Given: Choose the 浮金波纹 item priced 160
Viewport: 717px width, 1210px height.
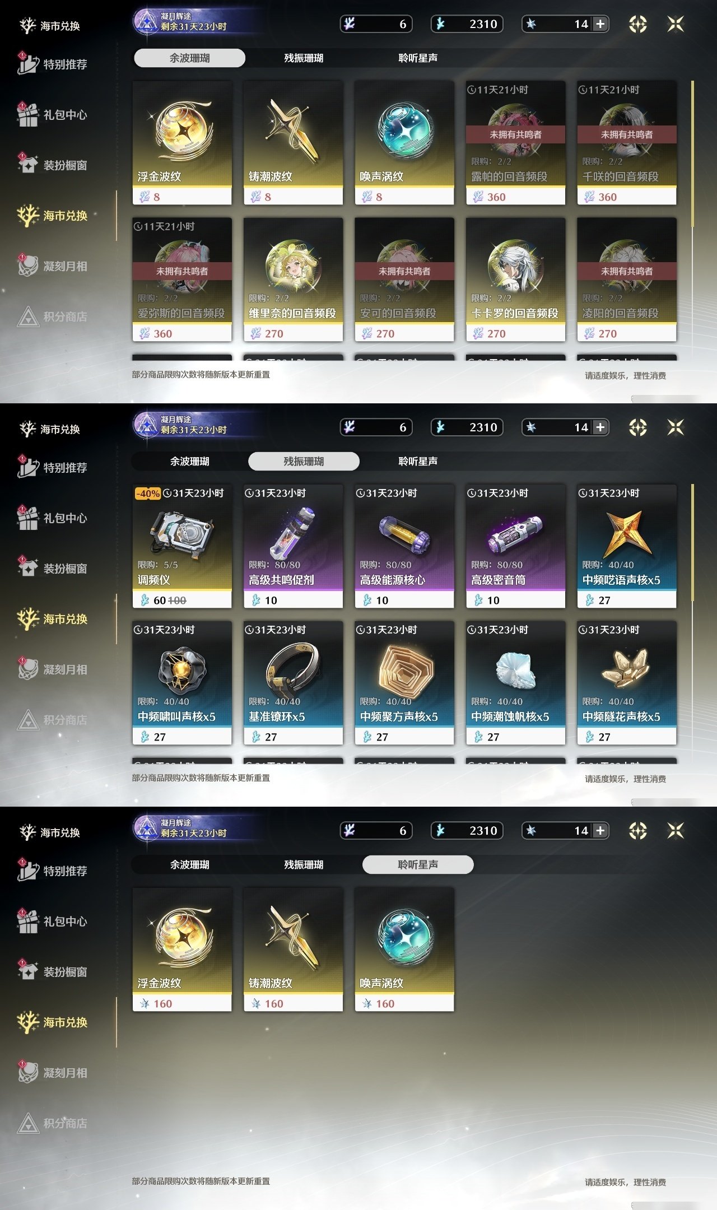Looking at the screenshot, I should point(182,950).
